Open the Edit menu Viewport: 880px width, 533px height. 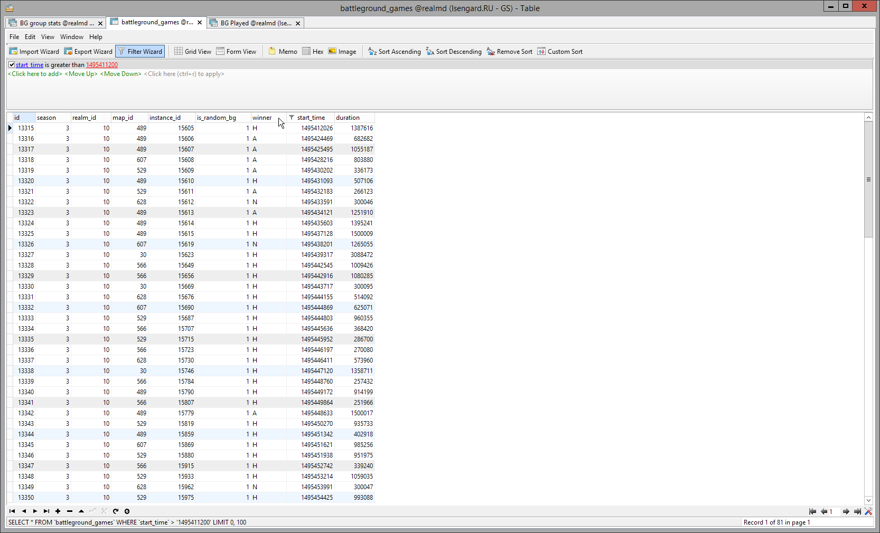pos(30,37)
